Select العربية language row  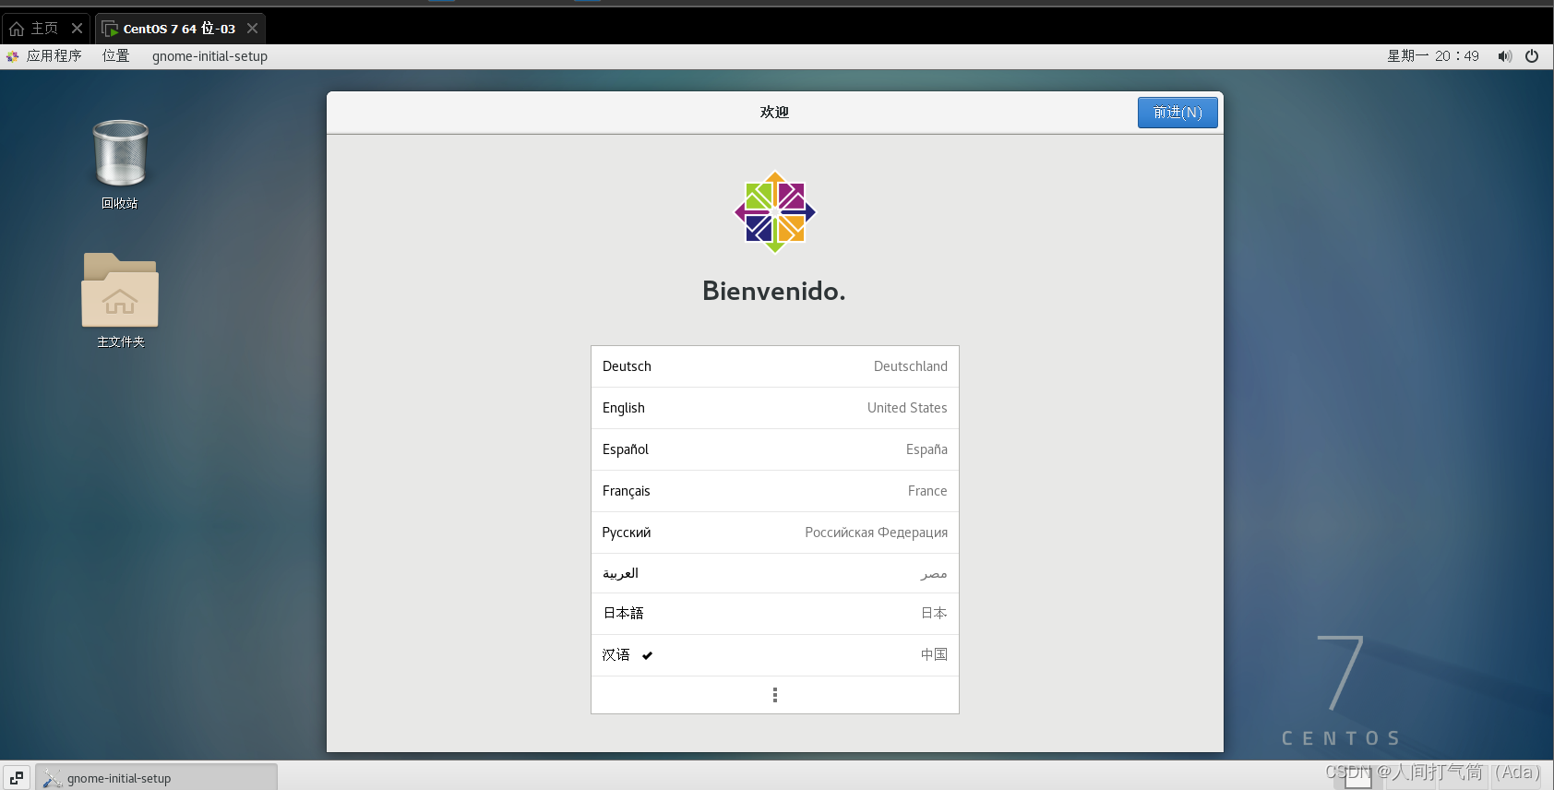tap(775, 573)
